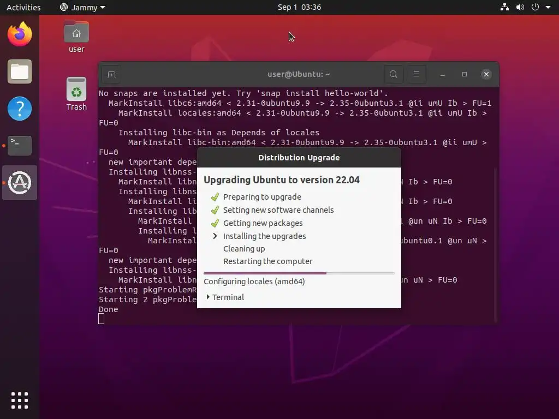Open the Jammy application menu

[x=82, y=7]
